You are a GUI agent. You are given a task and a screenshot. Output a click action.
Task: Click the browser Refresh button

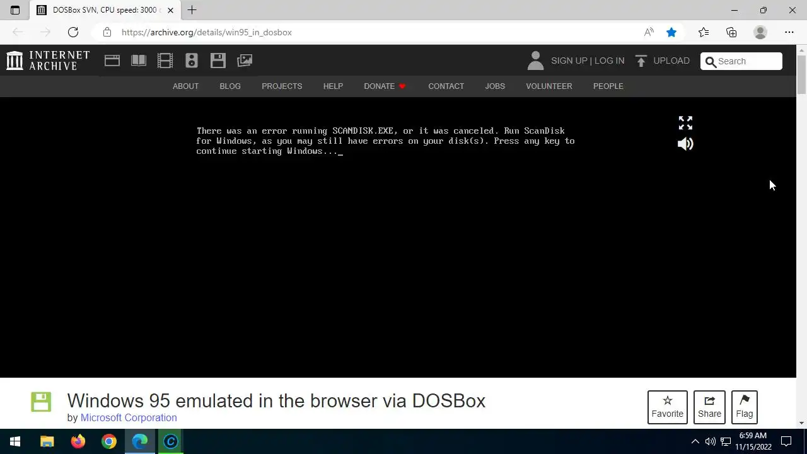click(73, 32)
